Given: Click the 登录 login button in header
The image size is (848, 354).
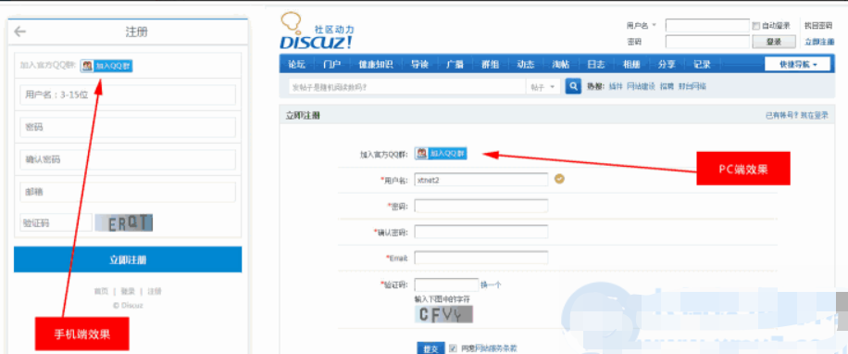Looking at the screenshot, I should point(774,42).
